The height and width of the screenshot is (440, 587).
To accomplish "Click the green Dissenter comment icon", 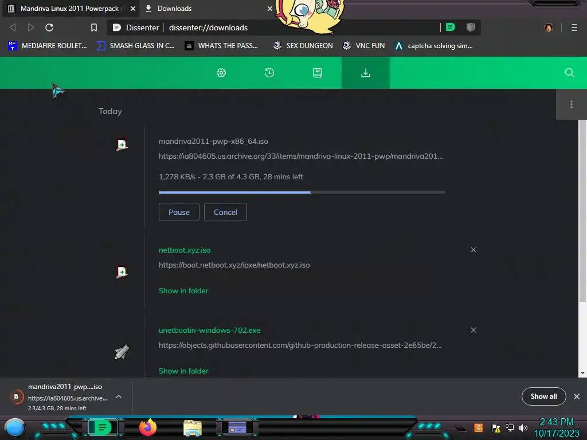I will 451,27.
